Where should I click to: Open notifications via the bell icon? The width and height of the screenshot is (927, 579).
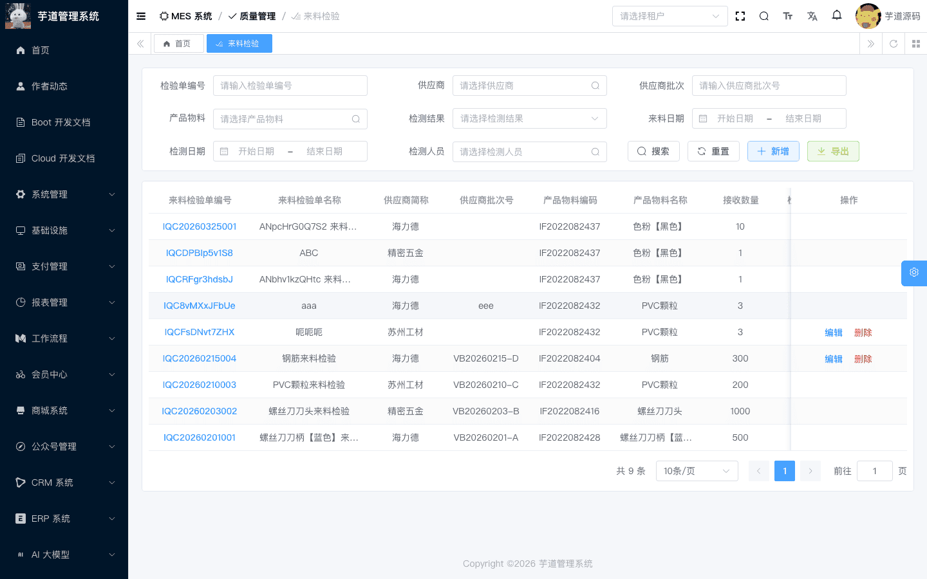point(836,15)
